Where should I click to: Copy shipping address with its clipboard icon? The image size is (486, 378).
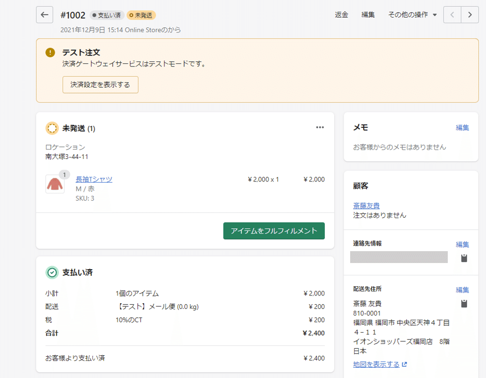point(463,304)
